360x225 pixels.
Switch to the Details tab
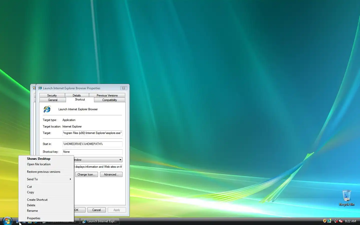coord(77,95)
